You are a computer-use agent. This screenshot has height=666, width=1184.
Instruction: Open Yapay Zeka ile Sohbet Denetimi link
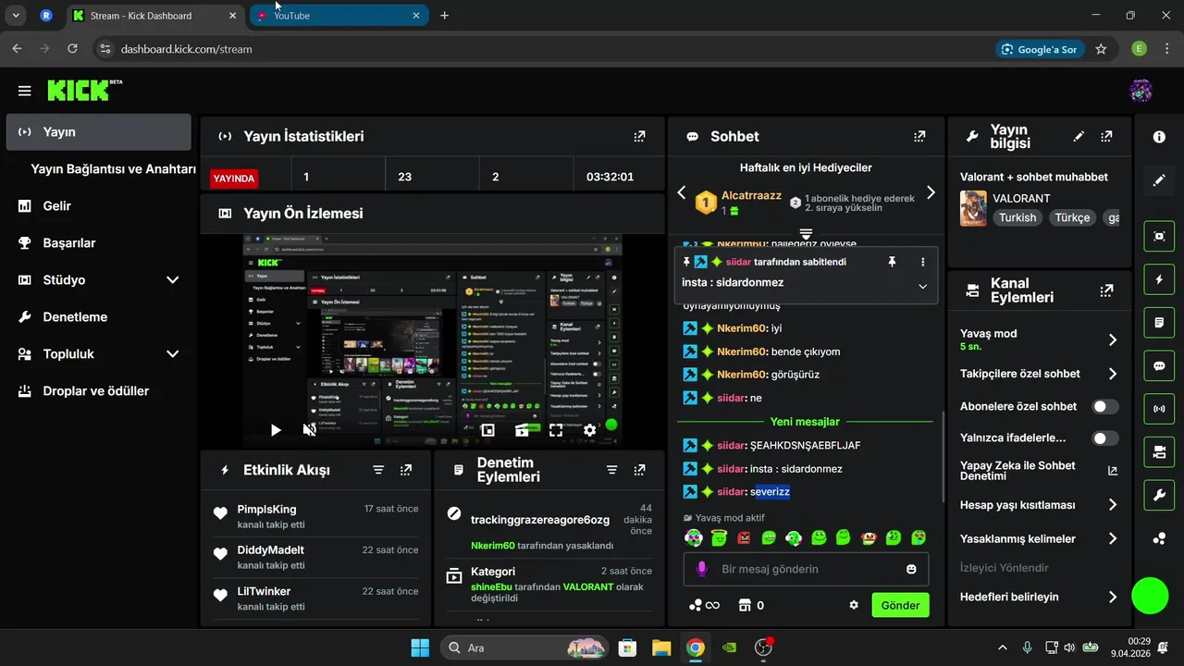pyautogui.click(x=1039, y=470)
